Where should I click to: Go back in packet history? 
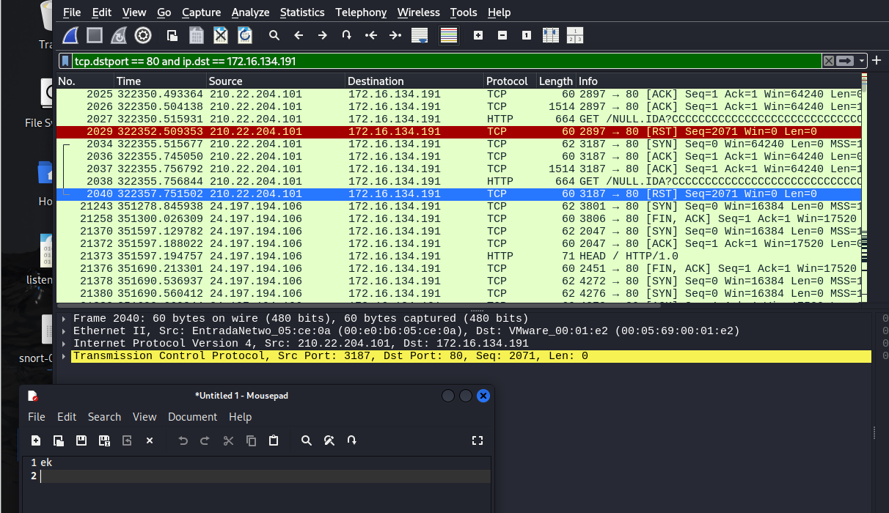coord(299,35)
